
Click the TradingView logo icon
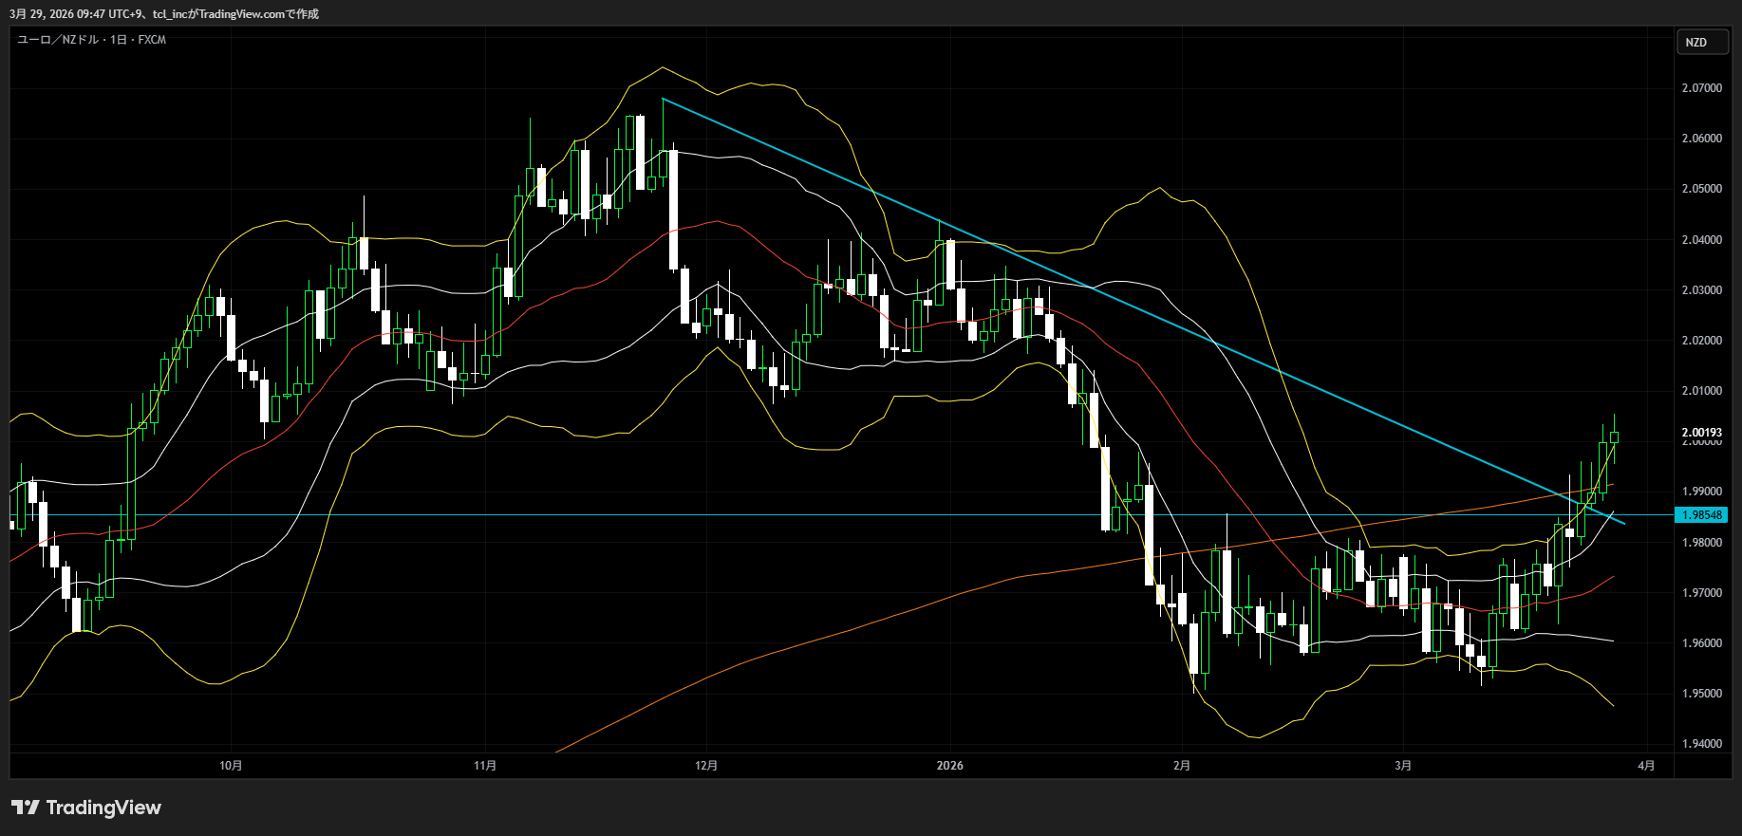[26, 808]
